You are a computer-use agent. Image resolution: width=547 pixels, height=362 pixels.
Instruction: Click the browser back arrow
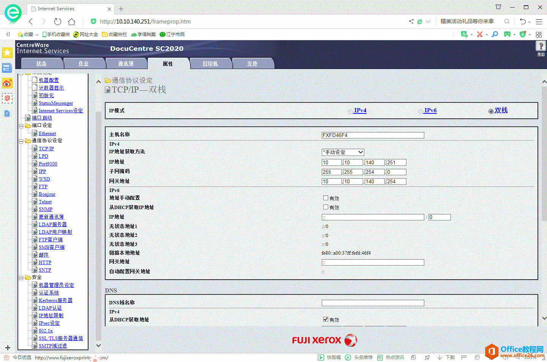click(x=31, y=22)
